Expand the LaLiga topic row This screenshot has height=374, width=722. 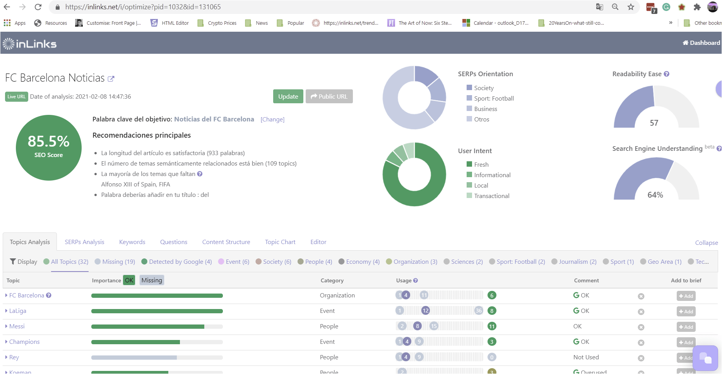coord(6,311)
